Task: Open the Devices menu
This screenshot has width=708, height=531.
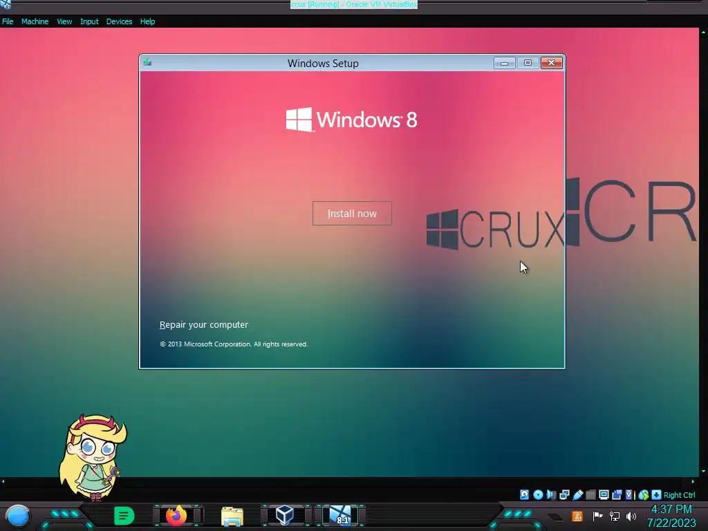Action: tap(119, 21)
